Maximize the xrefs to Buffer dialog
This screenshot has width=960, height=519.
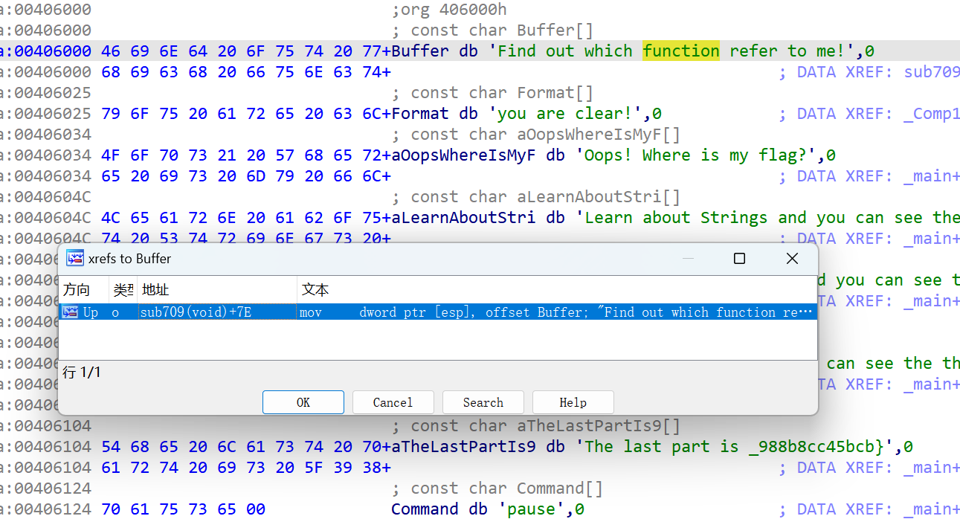coord(739,259)
